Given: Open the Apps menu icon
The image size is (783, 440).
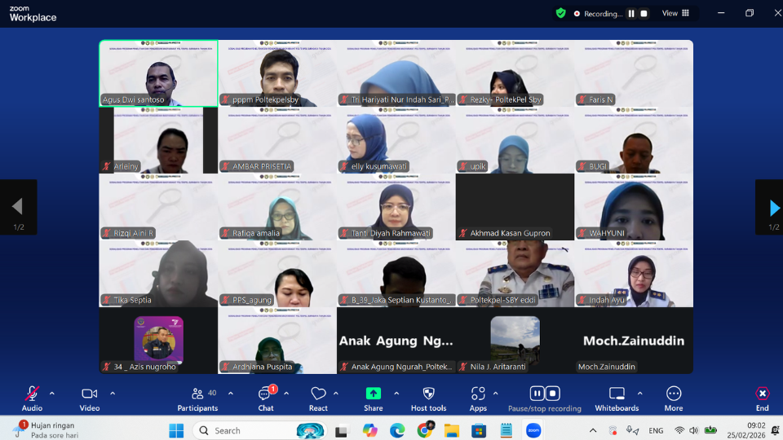Looking at the screenshot, I should (477, 394).
